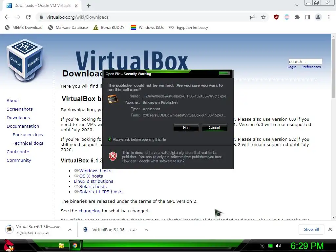Click the red shield warning icon
Viewport: 336px width, 252px height.
pos(113,157)
